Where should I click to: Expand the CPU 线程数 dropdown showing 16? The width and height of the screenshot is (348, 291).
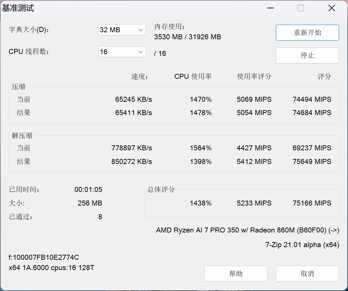click(x=122, y=52)
